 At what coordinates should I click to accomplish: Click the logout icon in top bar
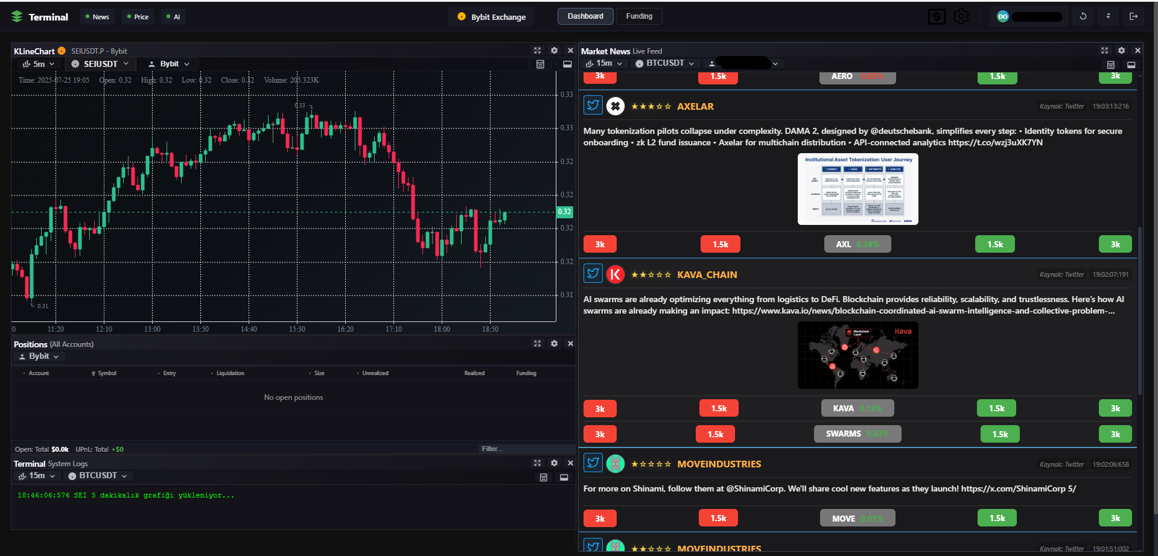coord(1133,16)
